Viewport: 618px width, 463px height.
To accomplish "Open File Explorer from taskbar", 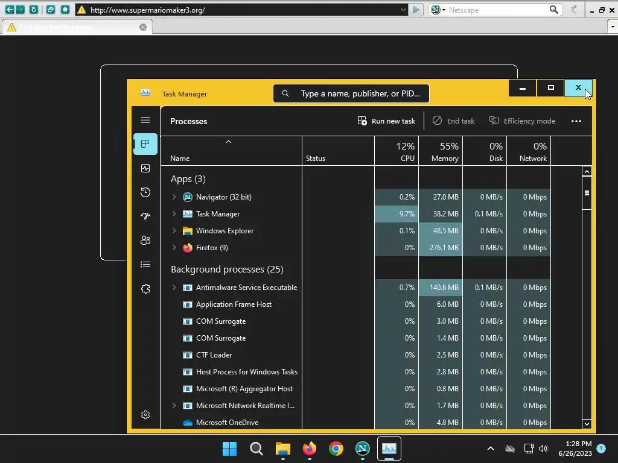I will point(283,449).
